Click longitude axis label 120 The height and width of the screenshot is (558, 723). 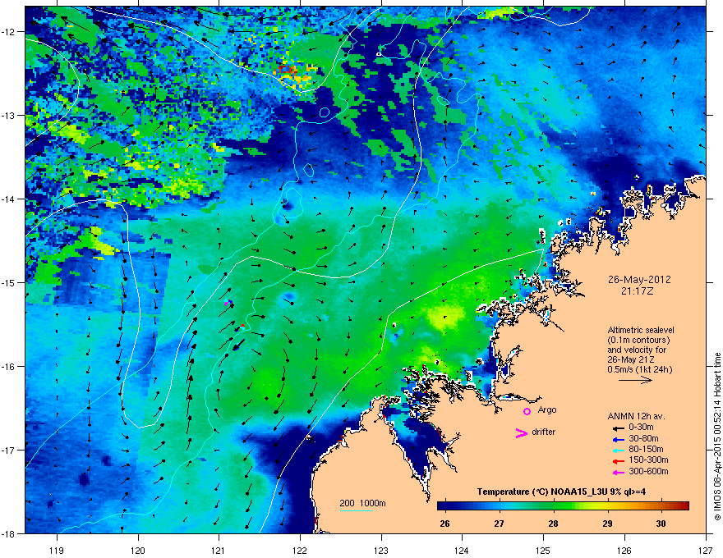pyautogui.click(x=138, y=551)
